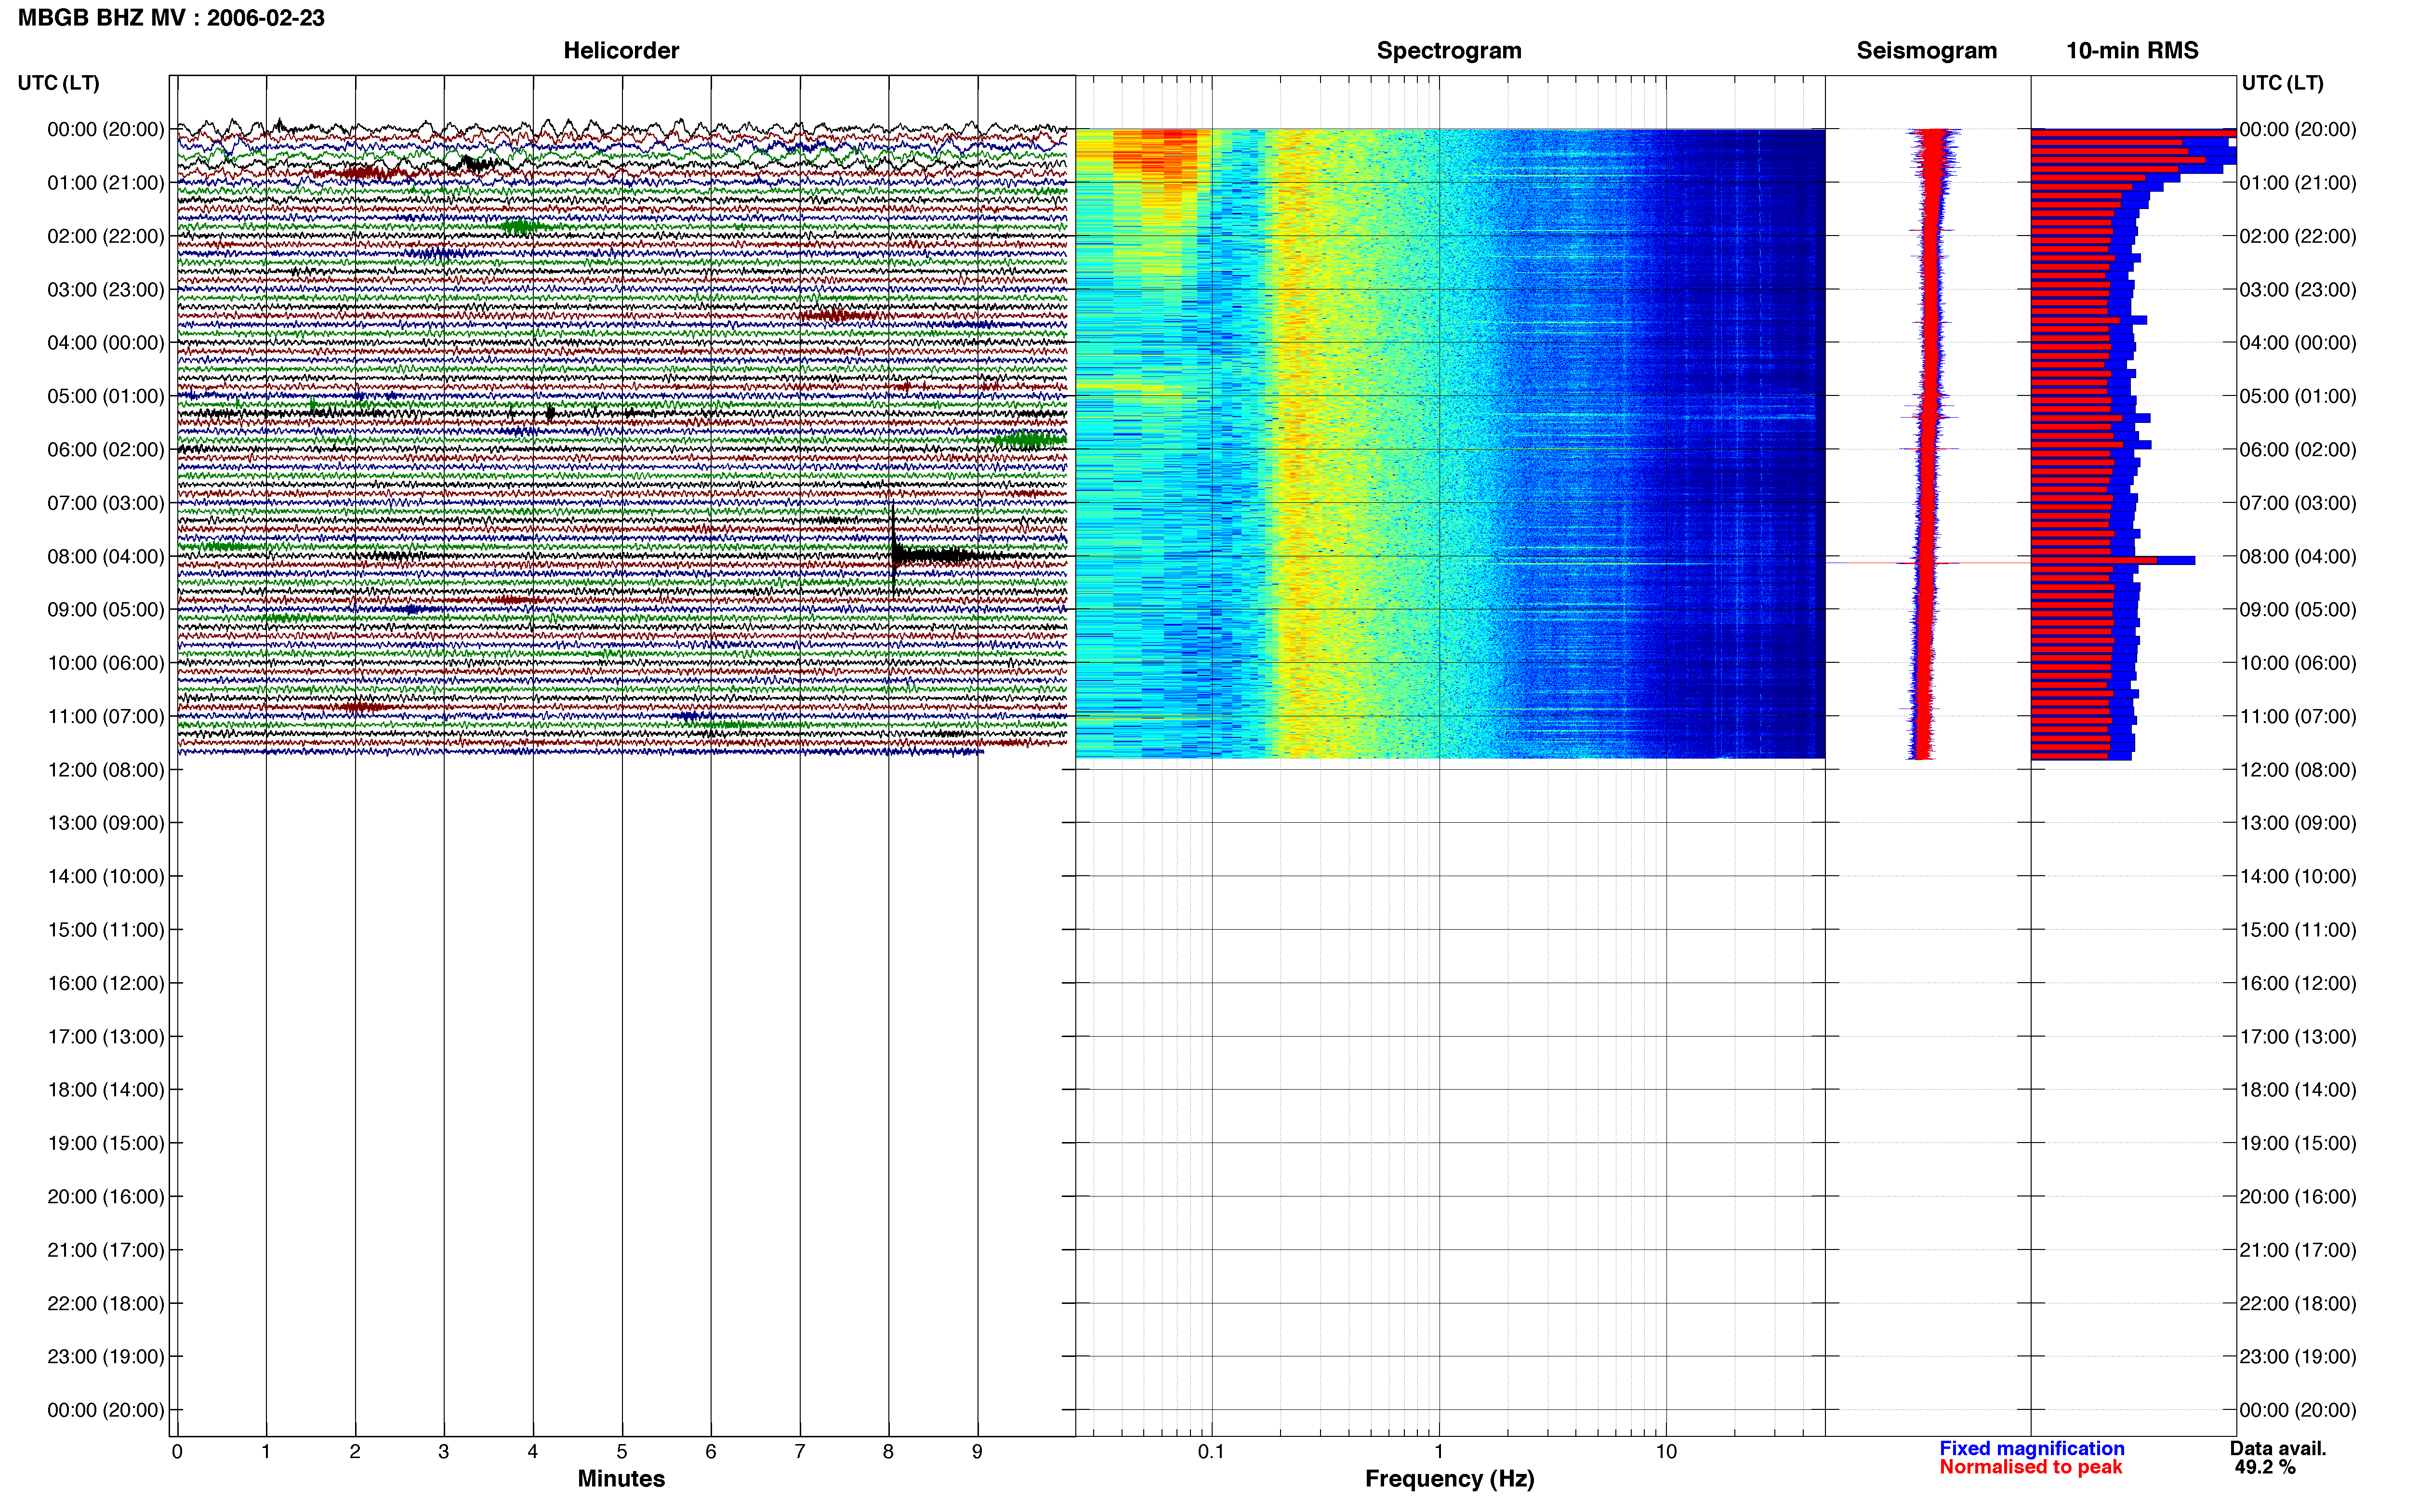Click the left '06:00 (02:00)' time label

pyautogui.click(x=106, y=450)
